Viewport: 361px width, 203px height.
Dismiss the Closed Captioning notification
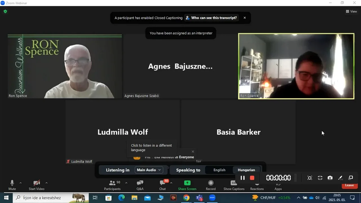(x=245, y=18)
